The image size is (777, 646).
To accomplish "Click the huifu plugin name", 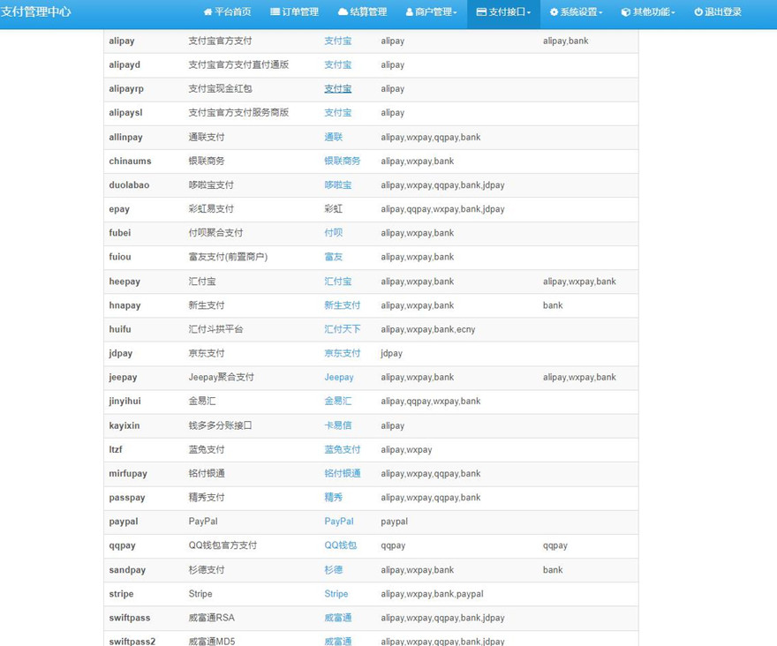I will 120,329.
